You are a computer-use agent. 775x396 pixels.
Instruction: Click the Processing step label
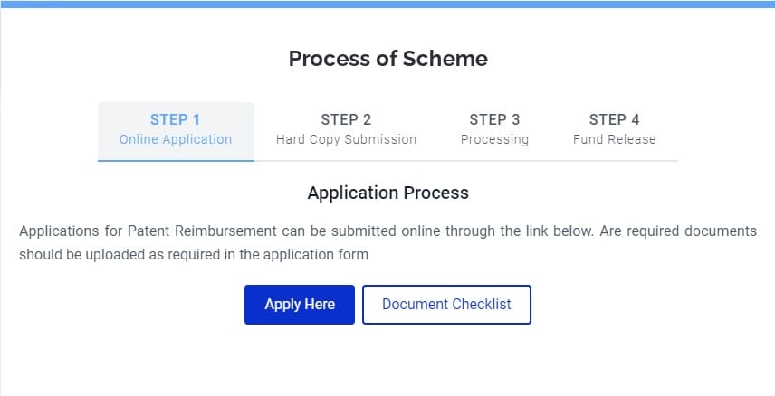(x=494, y=140)
